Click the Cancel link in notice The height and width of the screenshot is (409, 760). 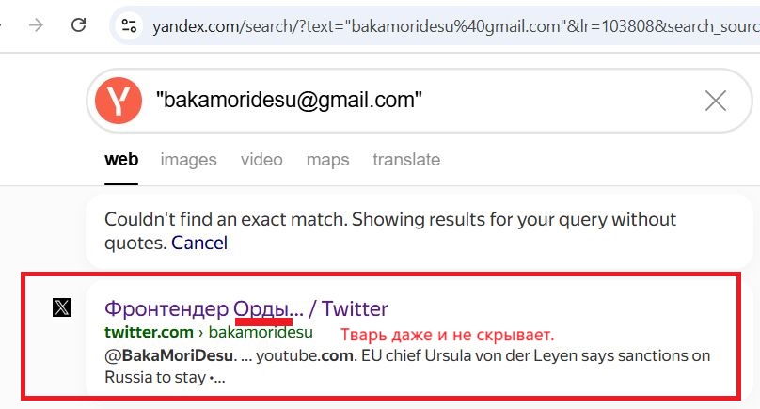(199, 244)
